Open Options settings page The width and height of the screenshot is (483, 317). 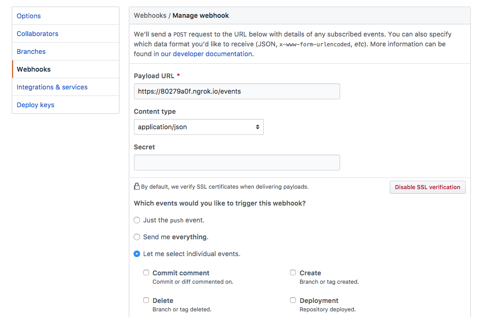pyautogui.click(x=29, y=16)
